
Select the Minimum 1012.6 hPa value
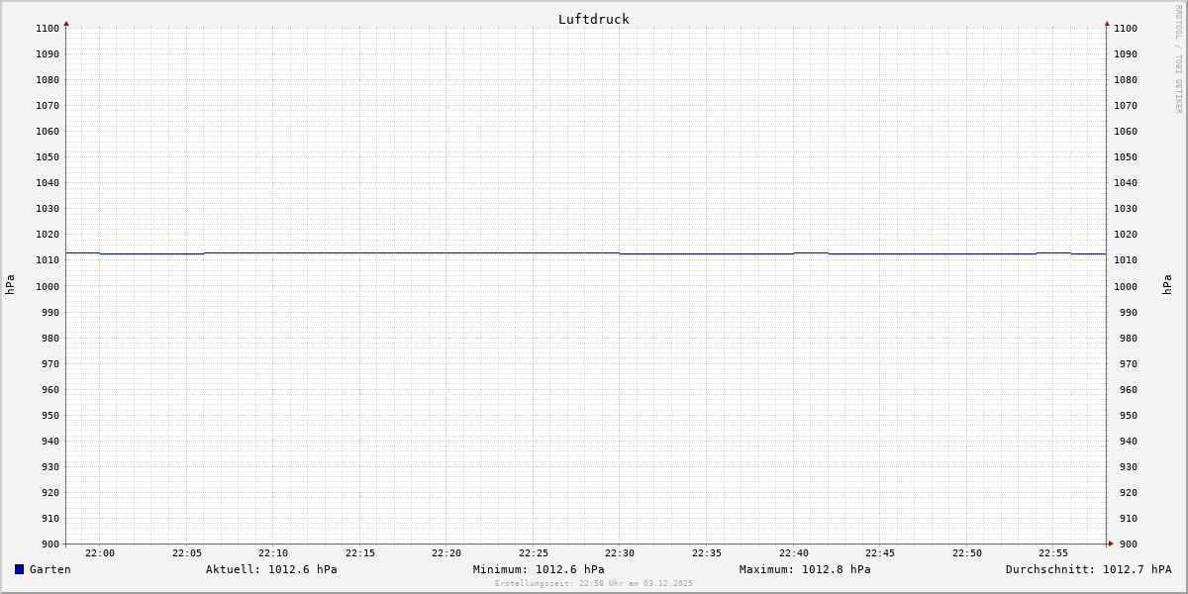tap(539, 569)
